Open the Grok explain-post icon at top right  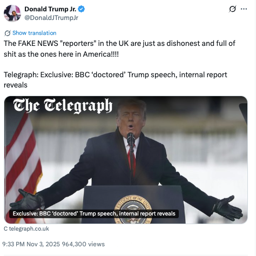point(232,9)
